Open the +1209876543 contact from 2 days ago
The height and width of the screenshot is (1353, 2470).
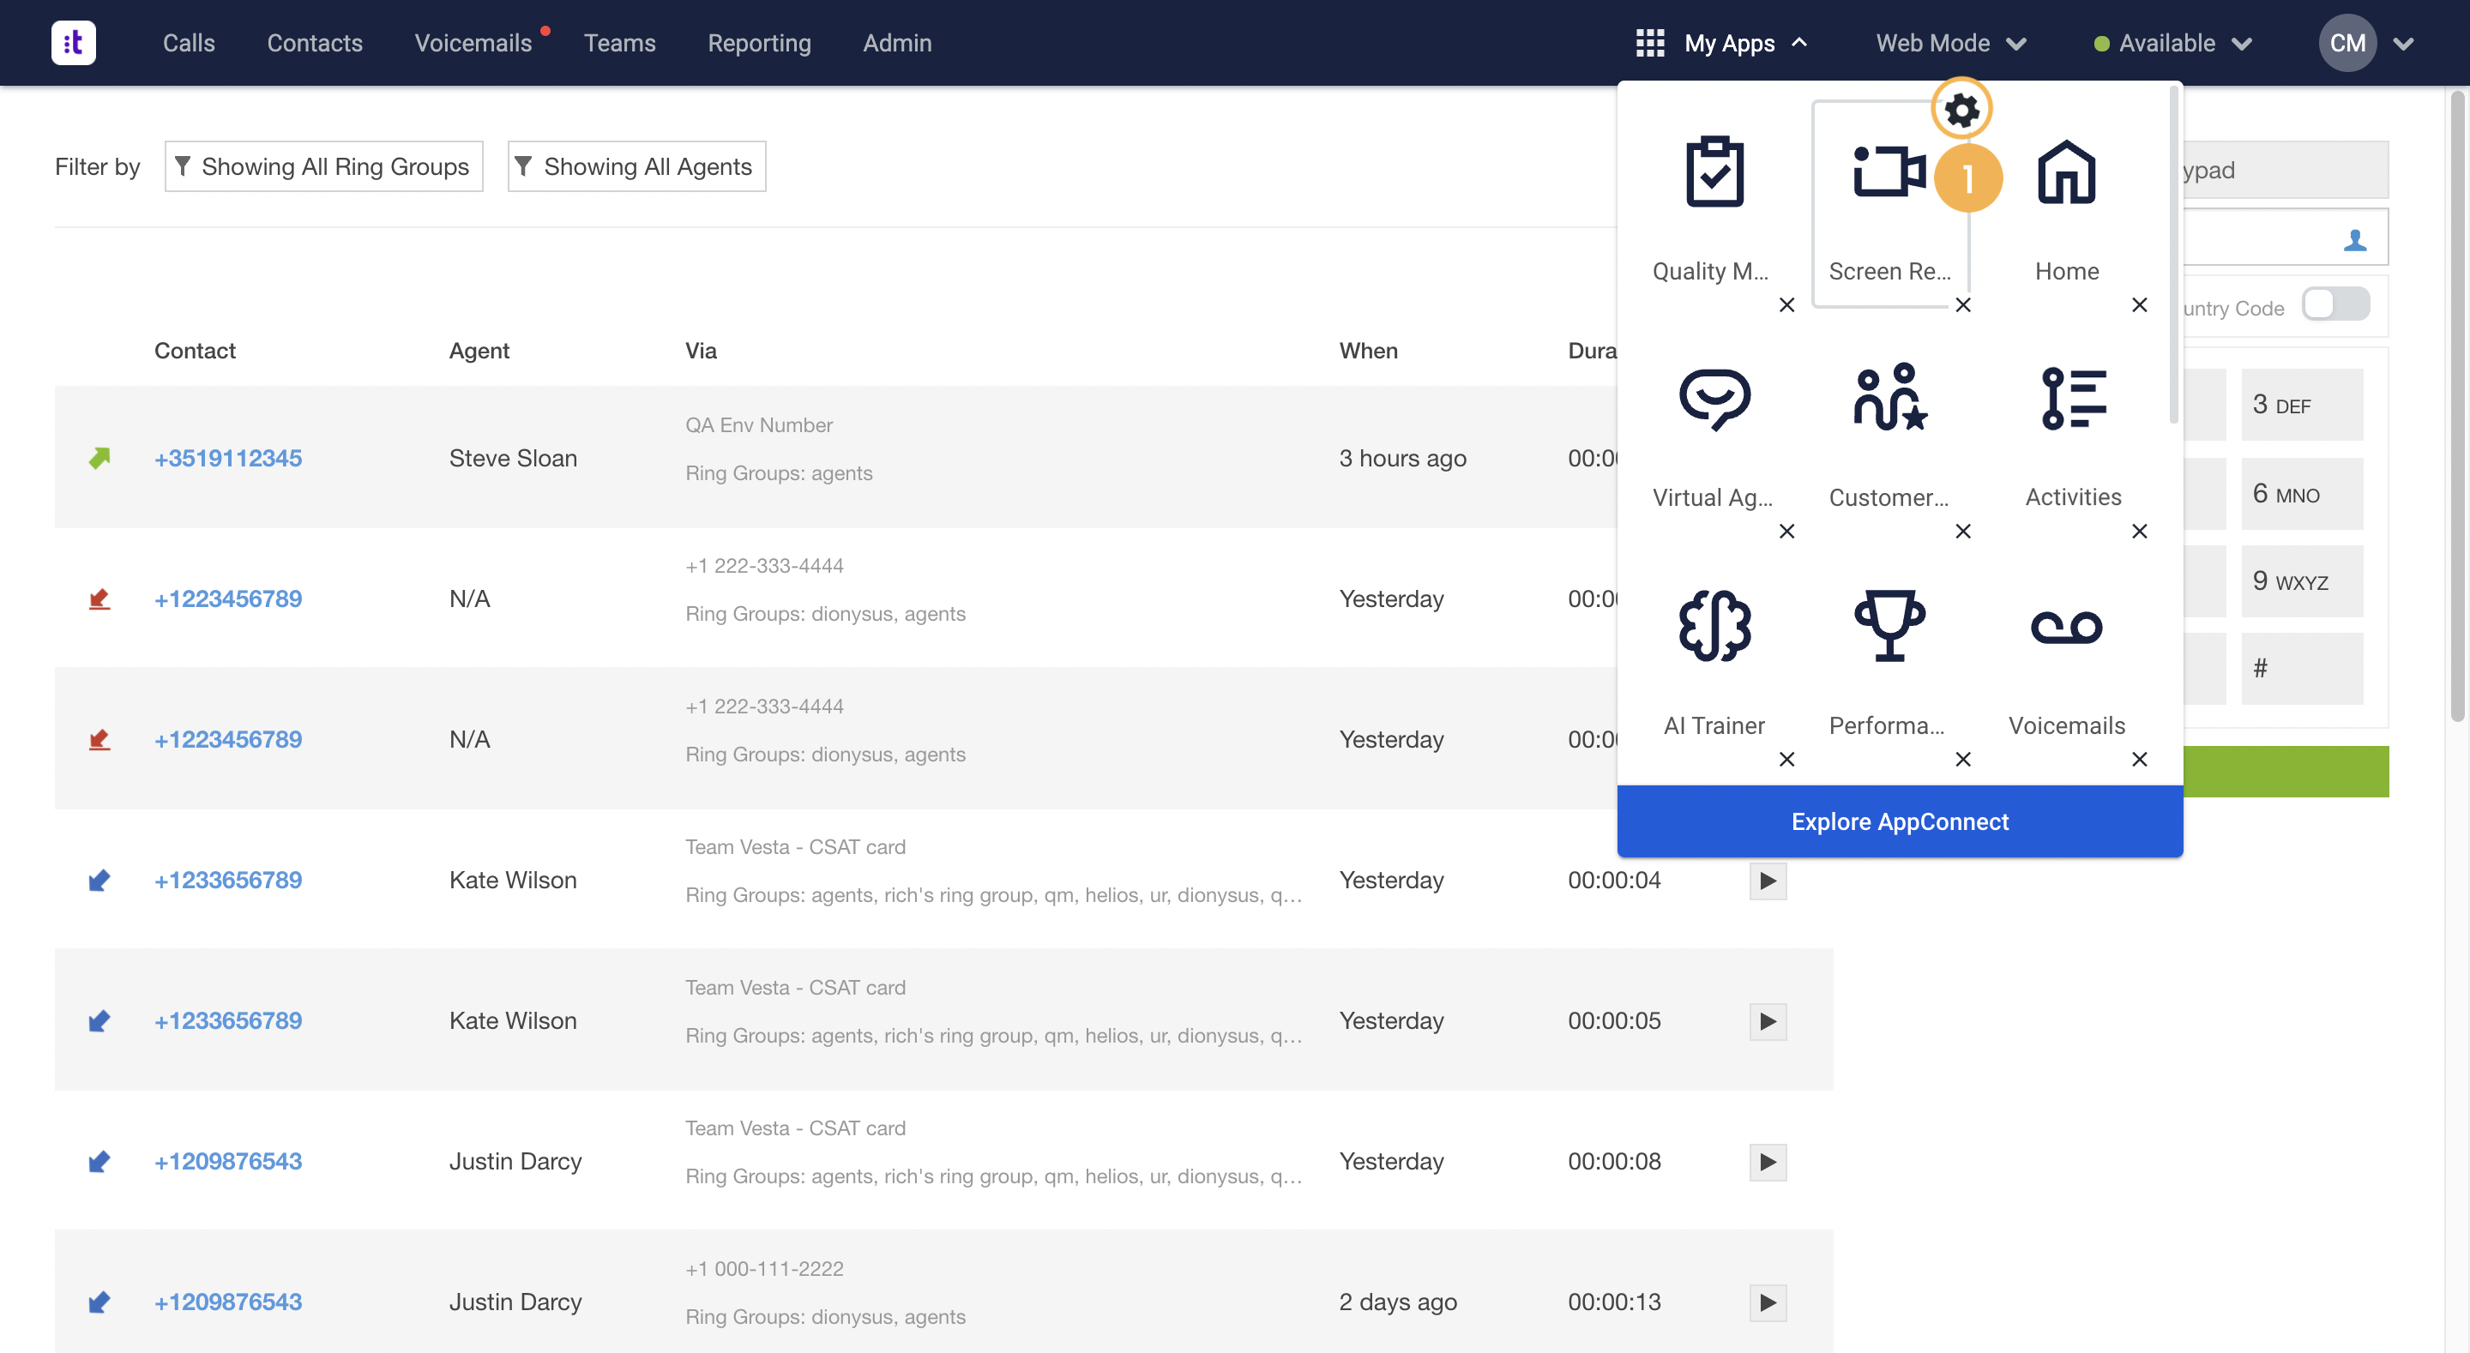point(228,1302)
